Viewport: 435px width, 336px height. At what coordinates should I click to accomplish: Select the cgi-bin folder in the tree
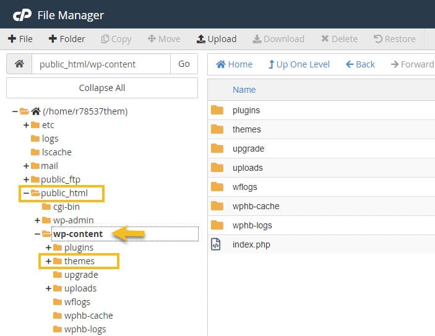click(66, 207)
